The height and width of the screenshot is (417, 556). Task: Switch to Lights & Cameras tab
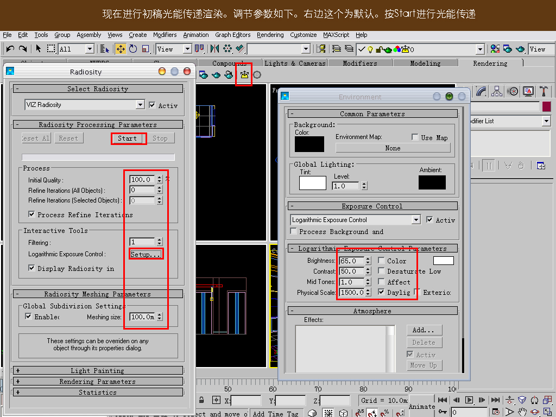tap(295, 63)
